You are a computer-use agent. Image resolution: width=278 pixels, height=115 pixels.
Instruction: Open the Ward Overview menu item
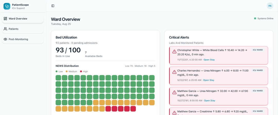tap(23, 19)
